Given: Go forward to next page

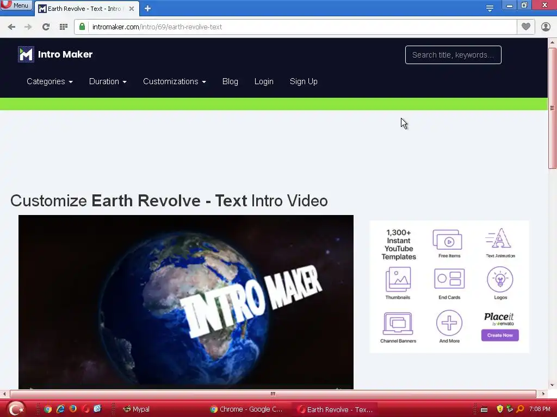Looking at the screenshot, I should click(28, 27).
